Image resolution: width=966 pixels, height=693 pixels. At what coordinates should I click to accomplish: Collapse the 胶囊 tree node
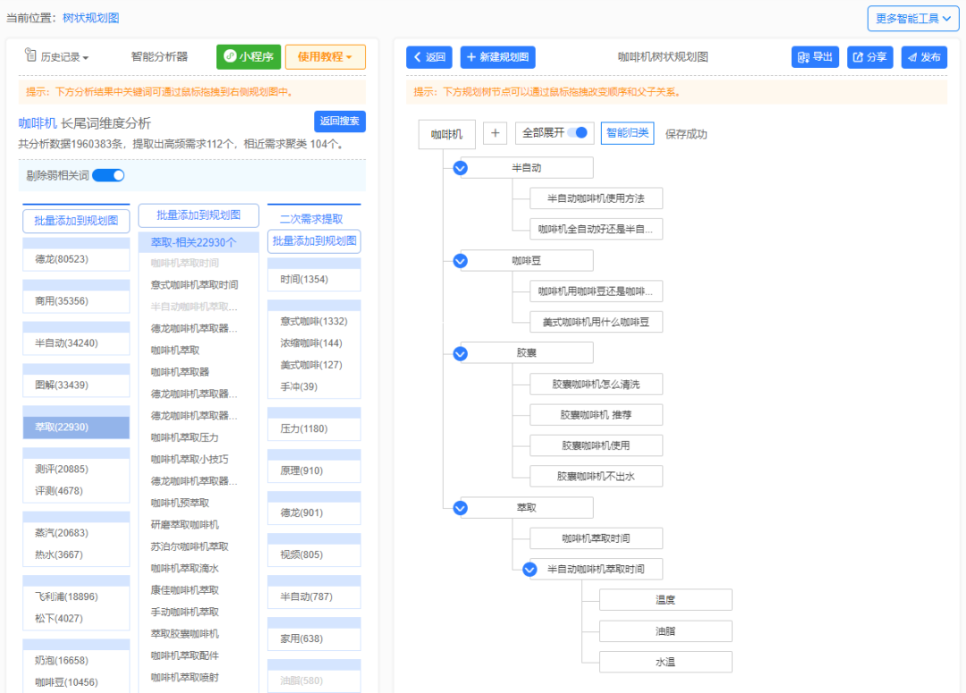(461, 353)
